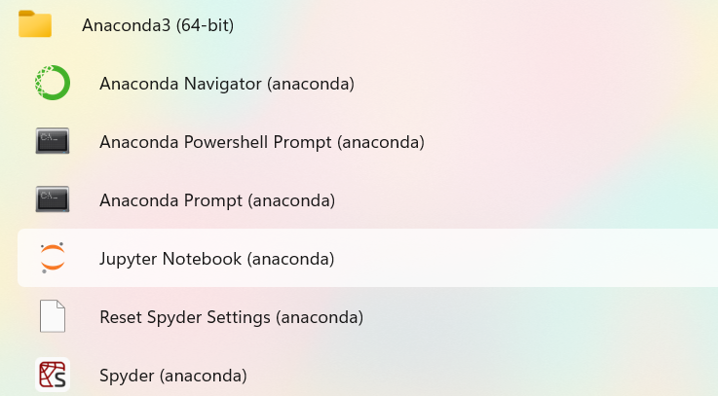The height and width of the screenshot is (396, 718).
Task: Click the word "Navigator" in the app list
Action: pos(223,84)
